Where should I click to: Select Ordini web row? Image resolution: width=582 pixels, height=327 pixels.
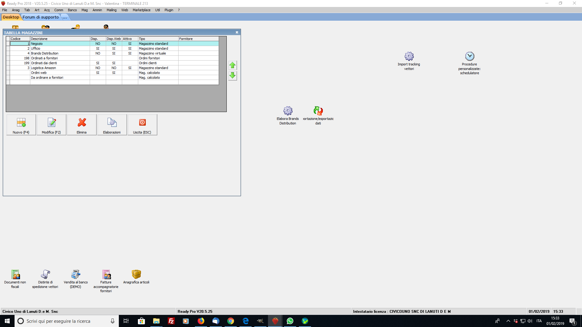pos(112,73)
